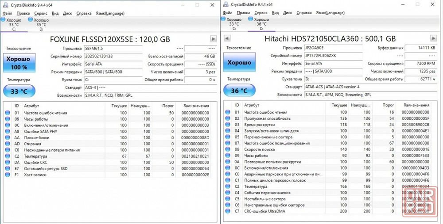The image size is (443, 224).
Task: Open Вид menu in left window
Action: tap(55, 13)
